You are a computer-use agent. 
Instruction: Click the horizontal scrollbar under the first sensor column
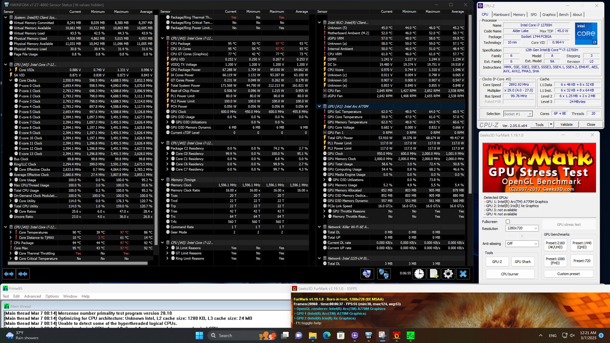(78, 263)
